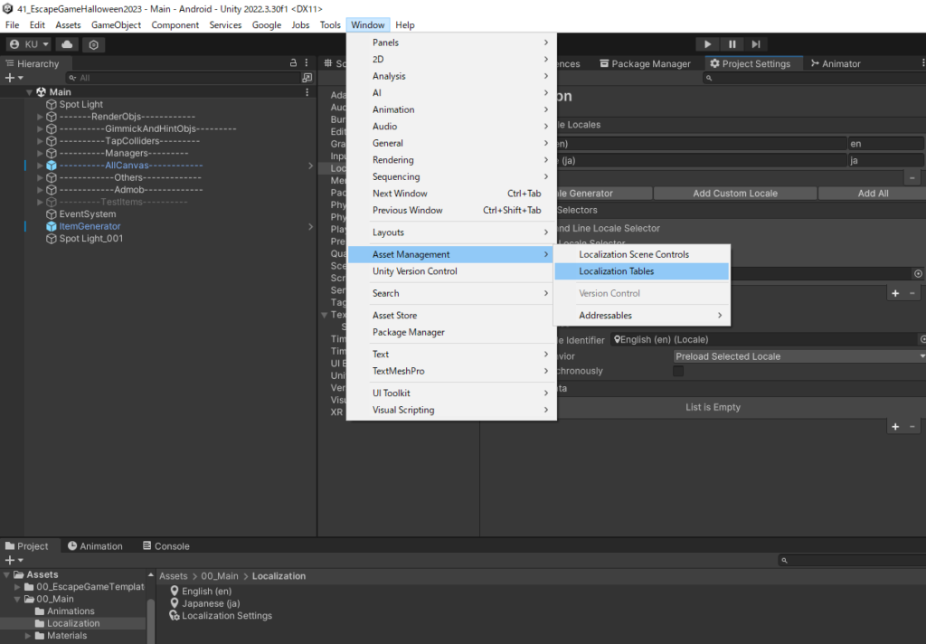Click the cube icon beside Spot Light_001

pos(52,239)
